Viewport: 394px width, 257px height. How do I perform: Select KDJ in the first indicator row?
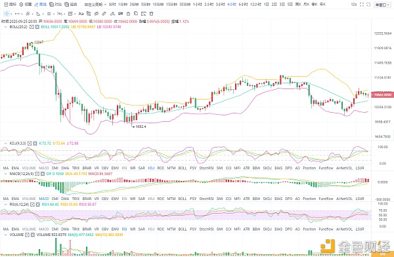151,168
